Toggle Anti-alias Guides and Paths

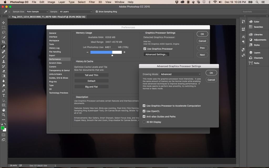144,117
